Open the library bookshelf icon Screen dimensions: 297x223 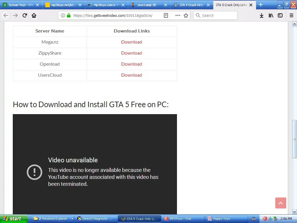tap(271, 15)
